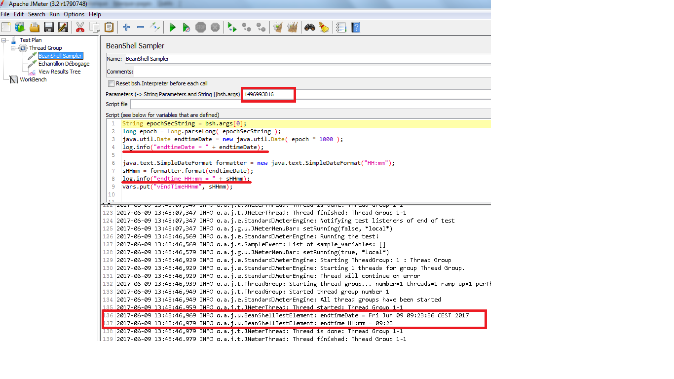Save the test plan with floppy icon
Screen dimensions: 674x379
point(48,27)
